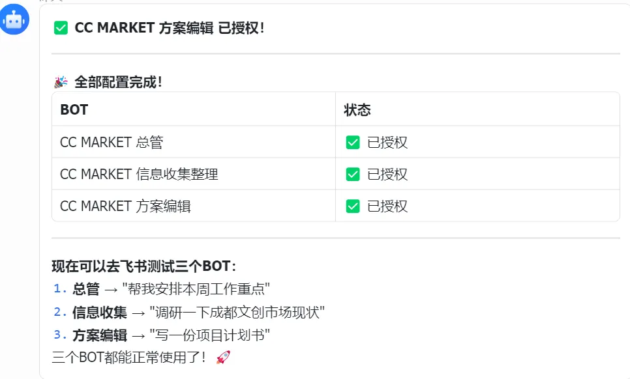
Task: Select the CC MARKET 信息收集整理 cell
Action: [139, 175]
